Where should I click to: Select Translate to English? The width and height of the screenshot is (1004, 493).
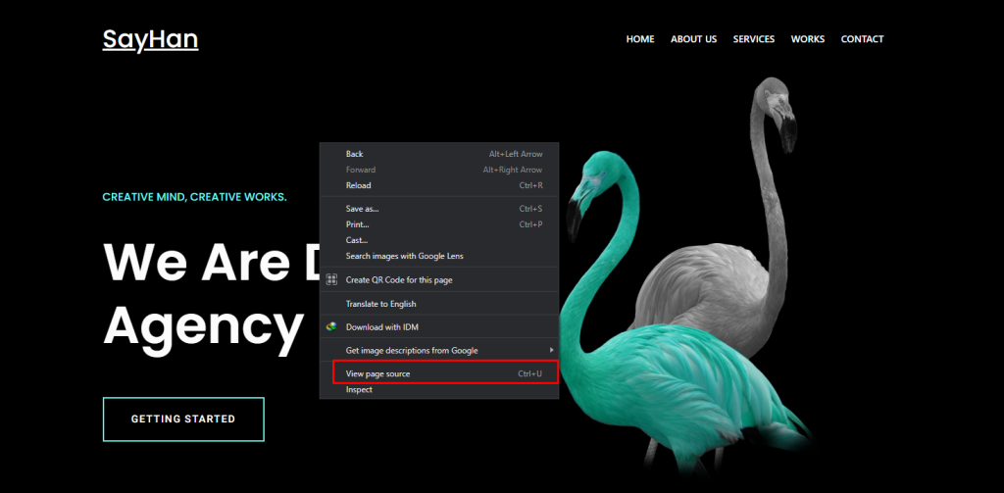tap(439, 304)
